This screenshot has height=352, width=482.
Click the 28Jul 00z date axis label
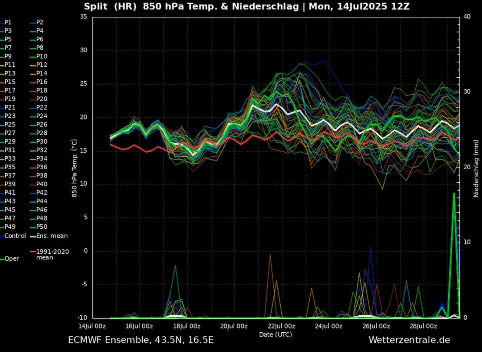point(423,326)
